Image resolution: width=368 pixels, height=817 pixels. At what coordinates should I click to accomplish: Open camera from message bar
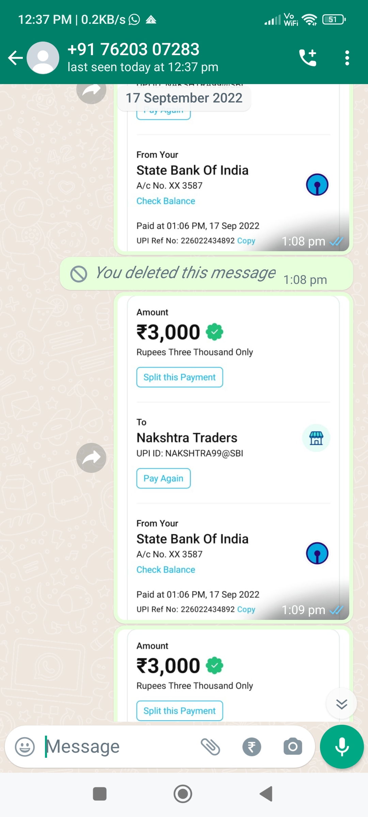[x=293, y=747]
